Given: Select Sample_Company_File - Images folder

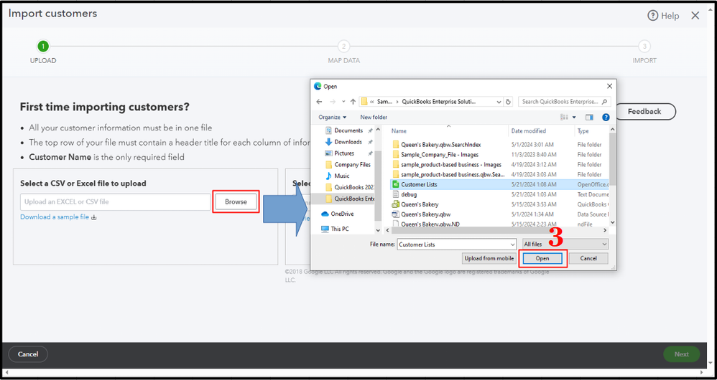Looking at the screenshot, I should pyautogui.click(x=440, y=155).
